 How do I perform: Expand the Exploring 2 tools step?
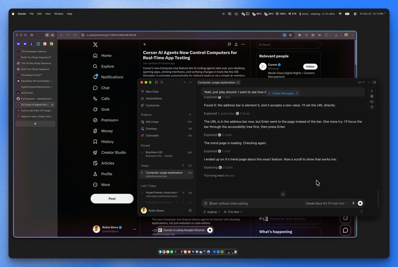coord(218,167)
